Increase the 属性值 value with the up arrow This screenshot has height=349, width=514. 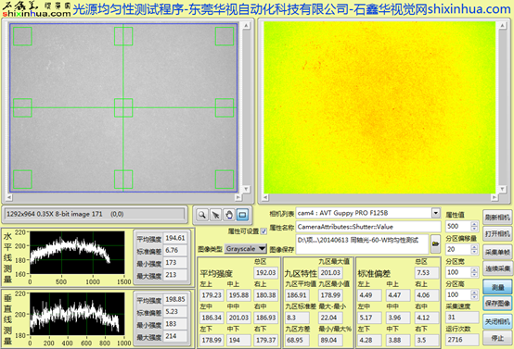pyautogui.click(x=474, y=224)
